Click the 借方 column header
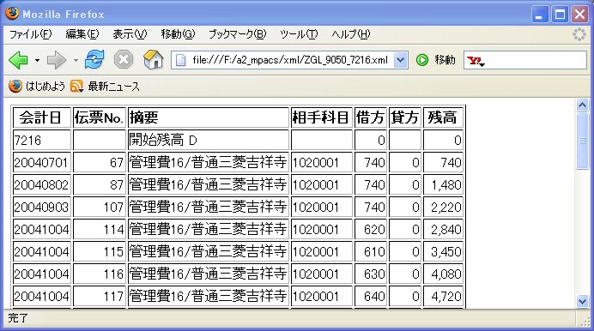This screenshot has height=331, width=594. coord(371,117)
